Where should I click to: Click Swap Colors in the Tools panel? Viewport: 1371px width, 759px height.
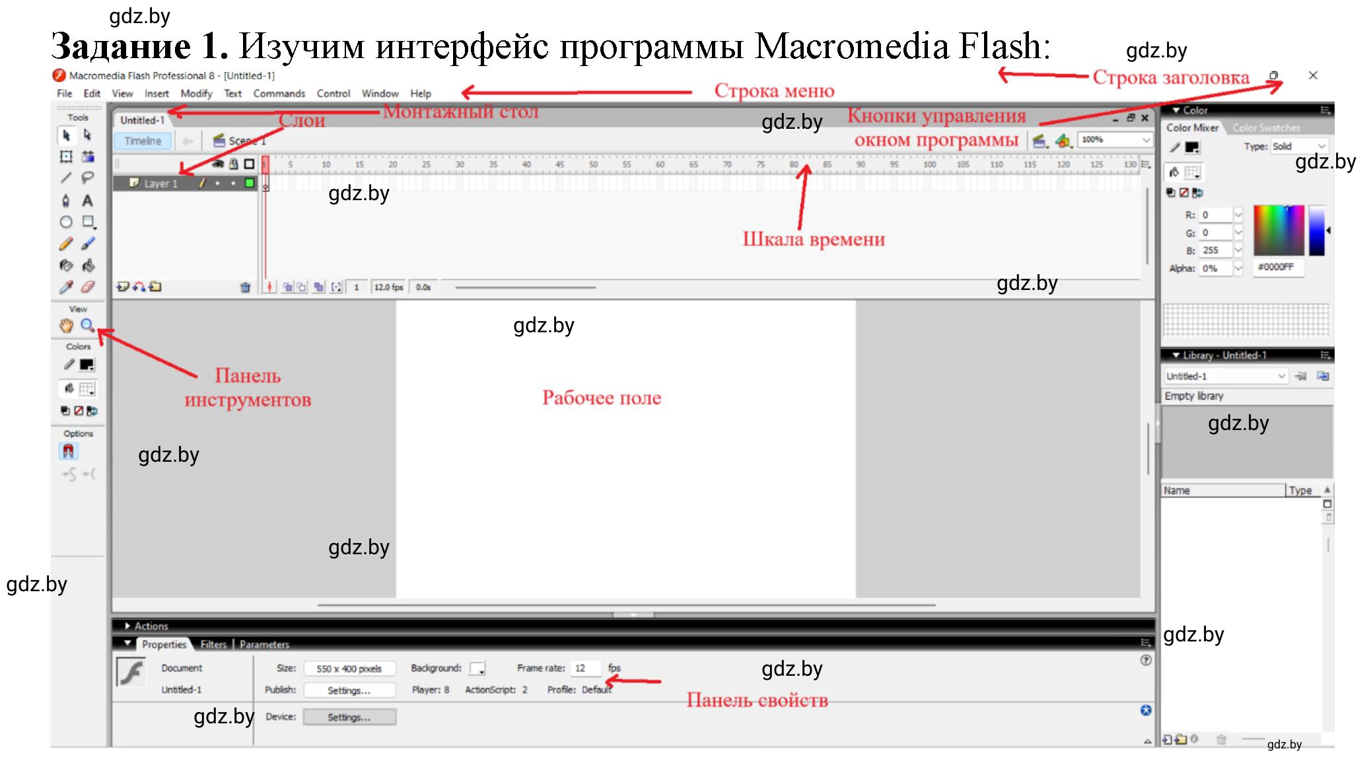click(x=92, y=411)
